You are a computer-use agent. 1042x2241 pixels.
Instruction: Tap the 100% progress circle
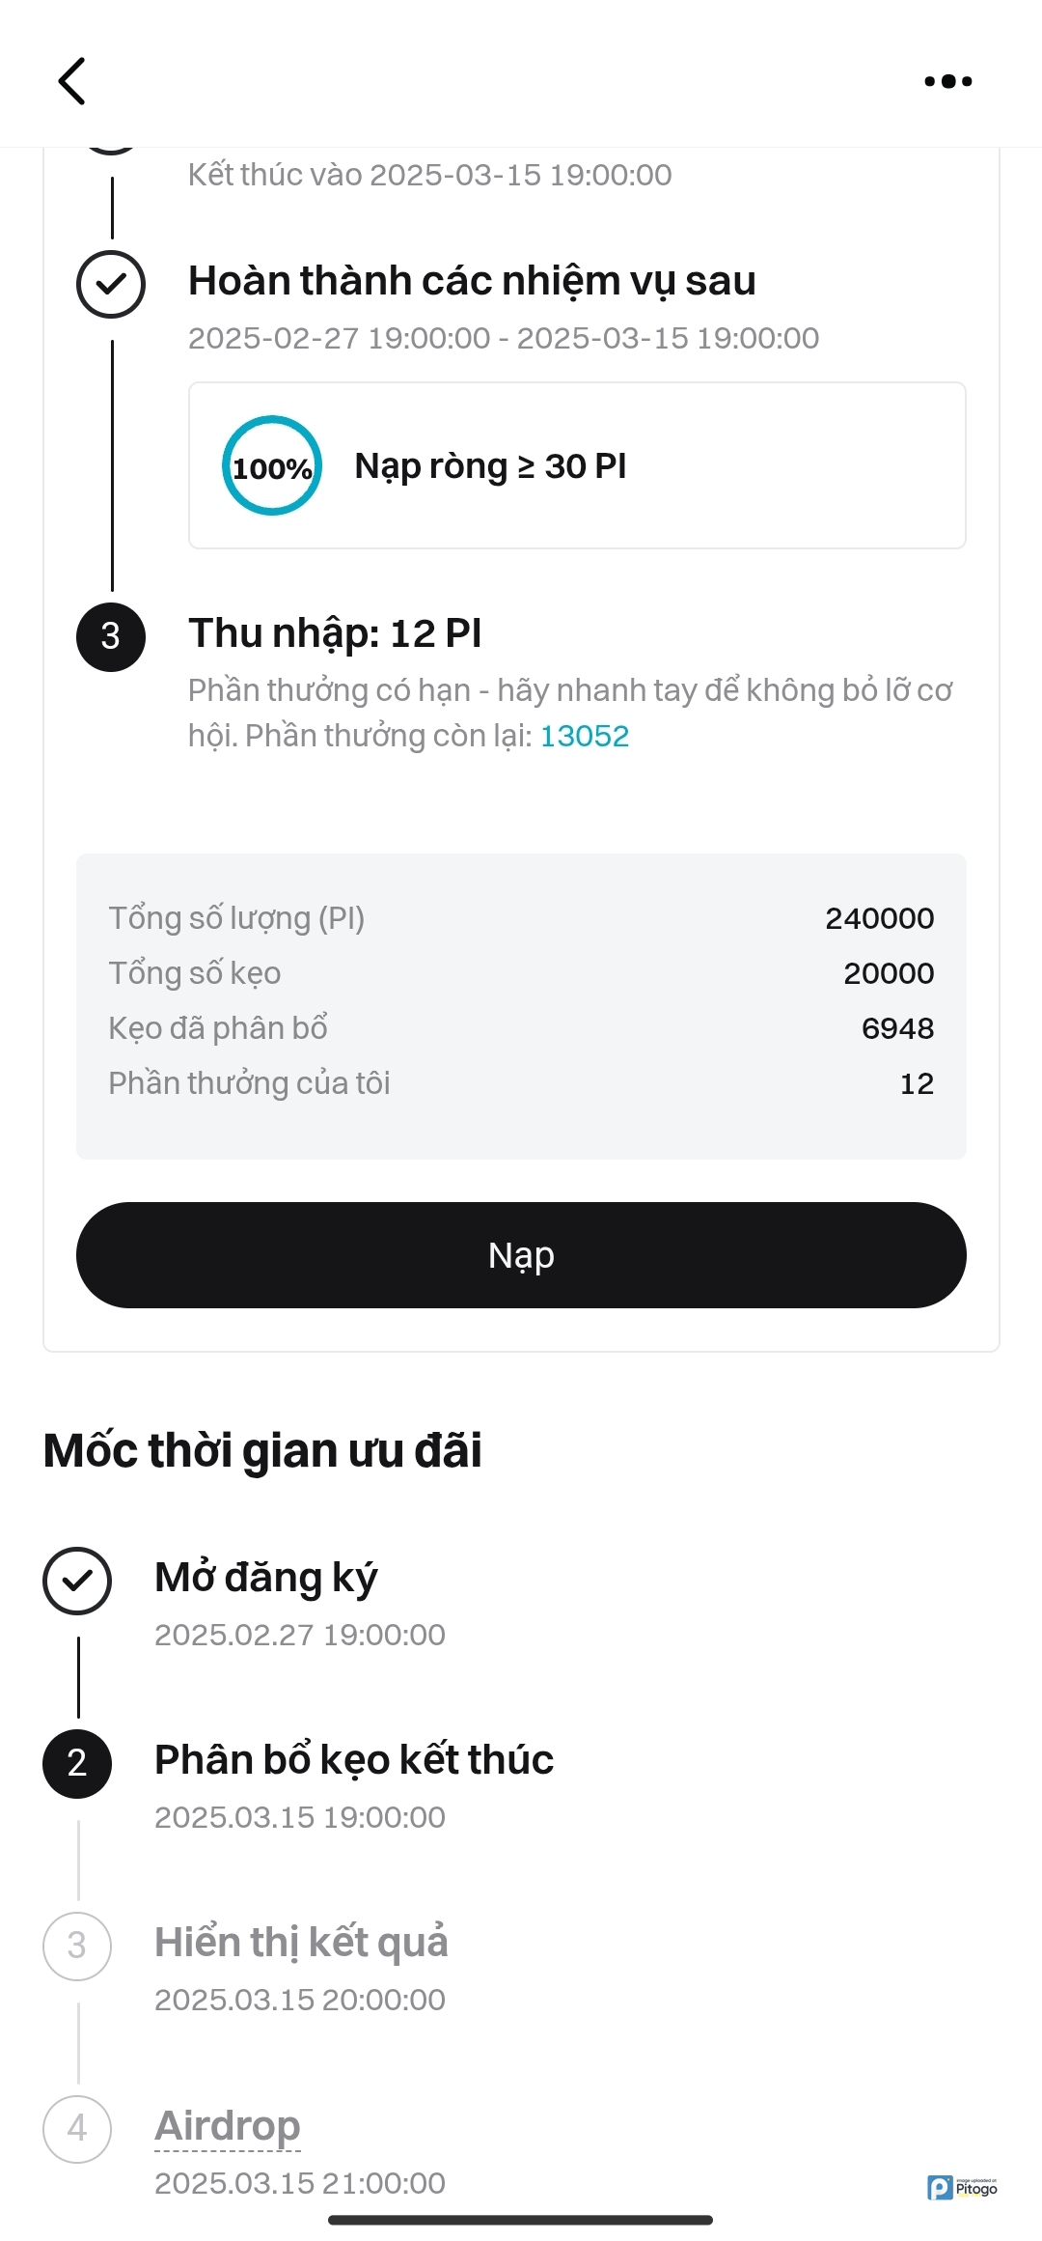click(x=272, y=466)
